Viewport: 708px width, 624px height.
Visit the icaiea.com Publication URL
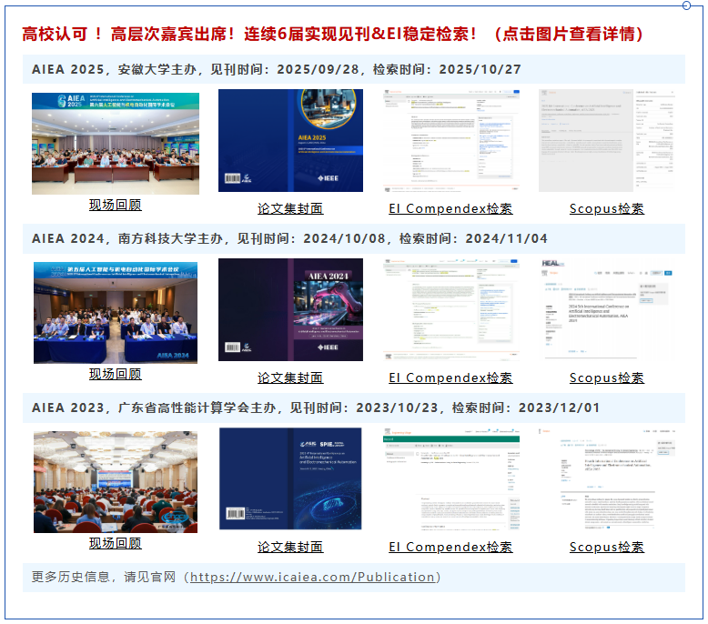(312, 577)
